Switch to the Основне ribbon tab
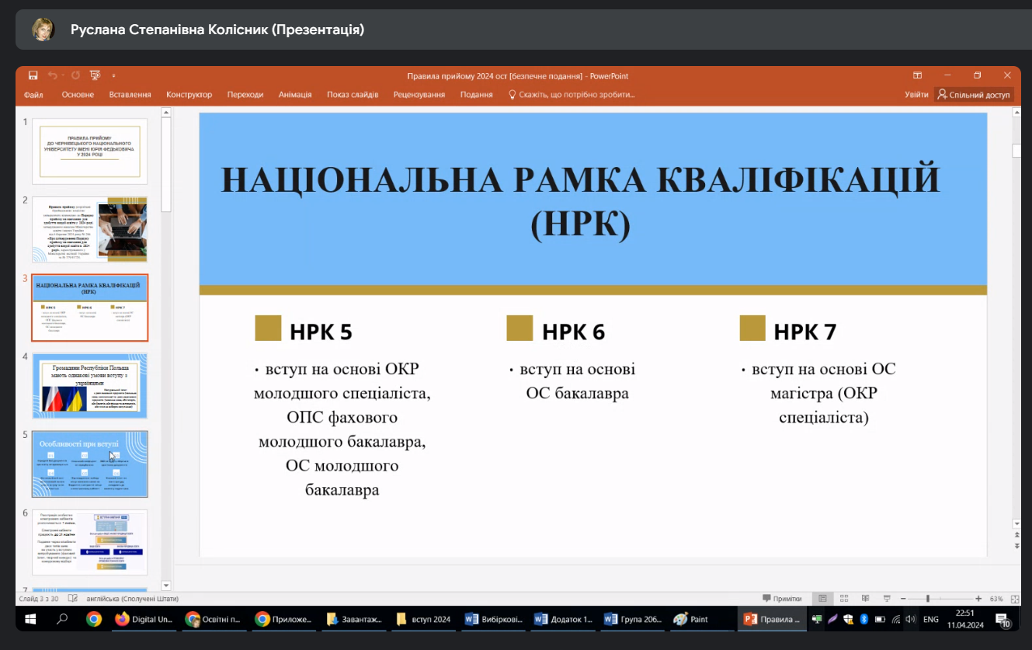The height and width of the screenshot is (650, 1032). pyautogui.click(x=78, y=95)
